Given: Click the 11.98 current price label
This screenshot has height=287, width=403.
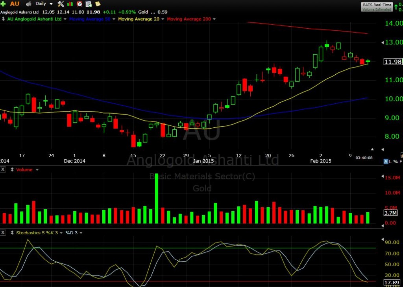Looking at the screenshot, I should tap(393, 62).
